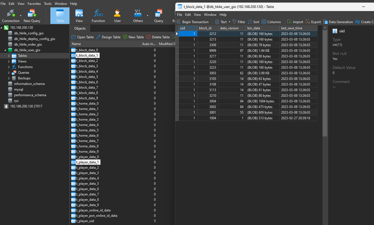
Task: Select table t_player_uid in list
Action: [85, 221]
